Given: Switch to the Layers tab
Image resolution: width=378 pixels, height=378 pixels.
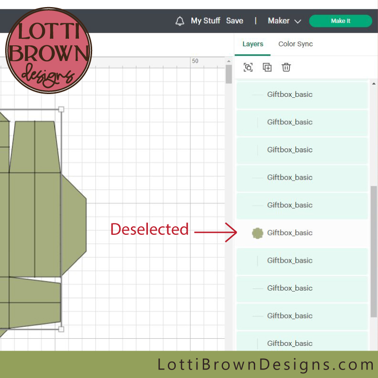Looking at the screenshot, I should pos(252,44).
